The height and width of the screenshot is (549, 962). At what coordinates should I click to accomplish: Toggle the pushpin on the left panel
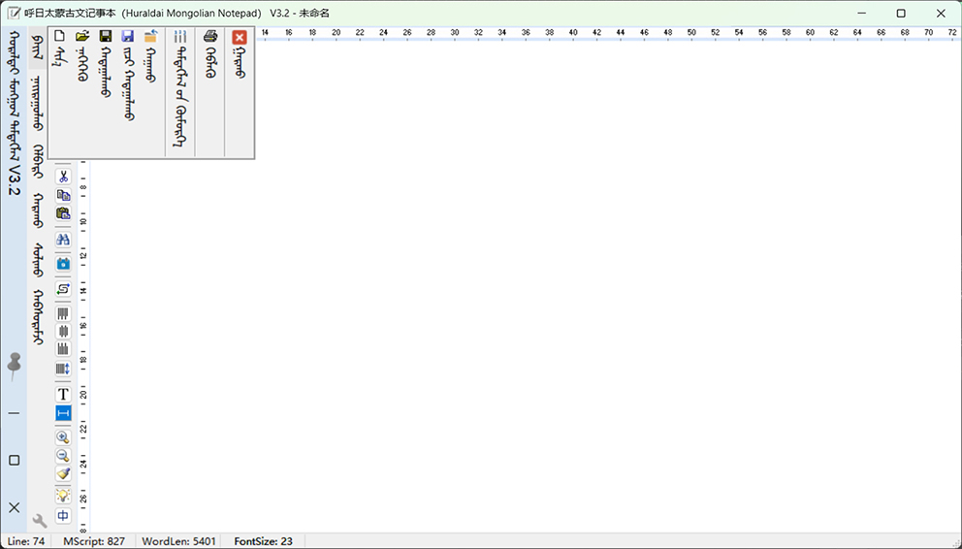pos(14,365)
